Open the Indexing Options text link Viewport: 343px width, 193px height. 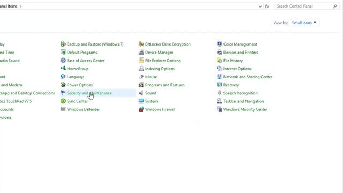[x=160, y=69]
